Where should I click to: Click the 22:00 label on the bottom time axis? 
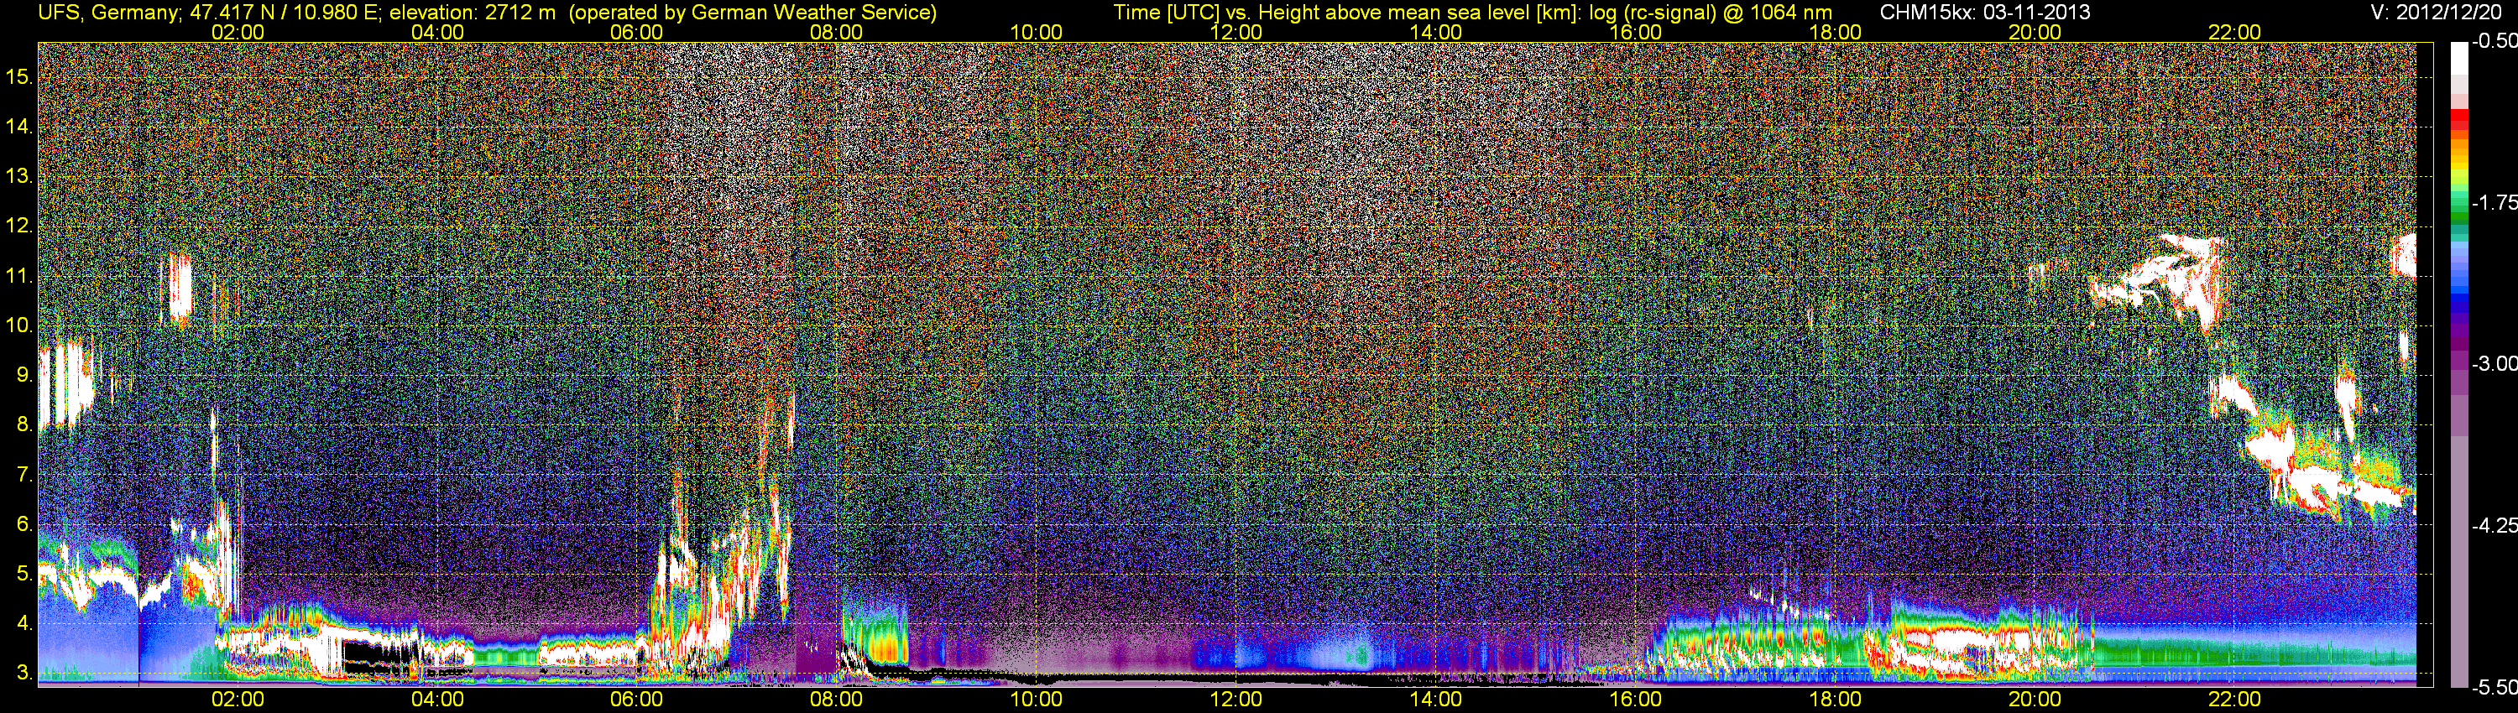2234,700
